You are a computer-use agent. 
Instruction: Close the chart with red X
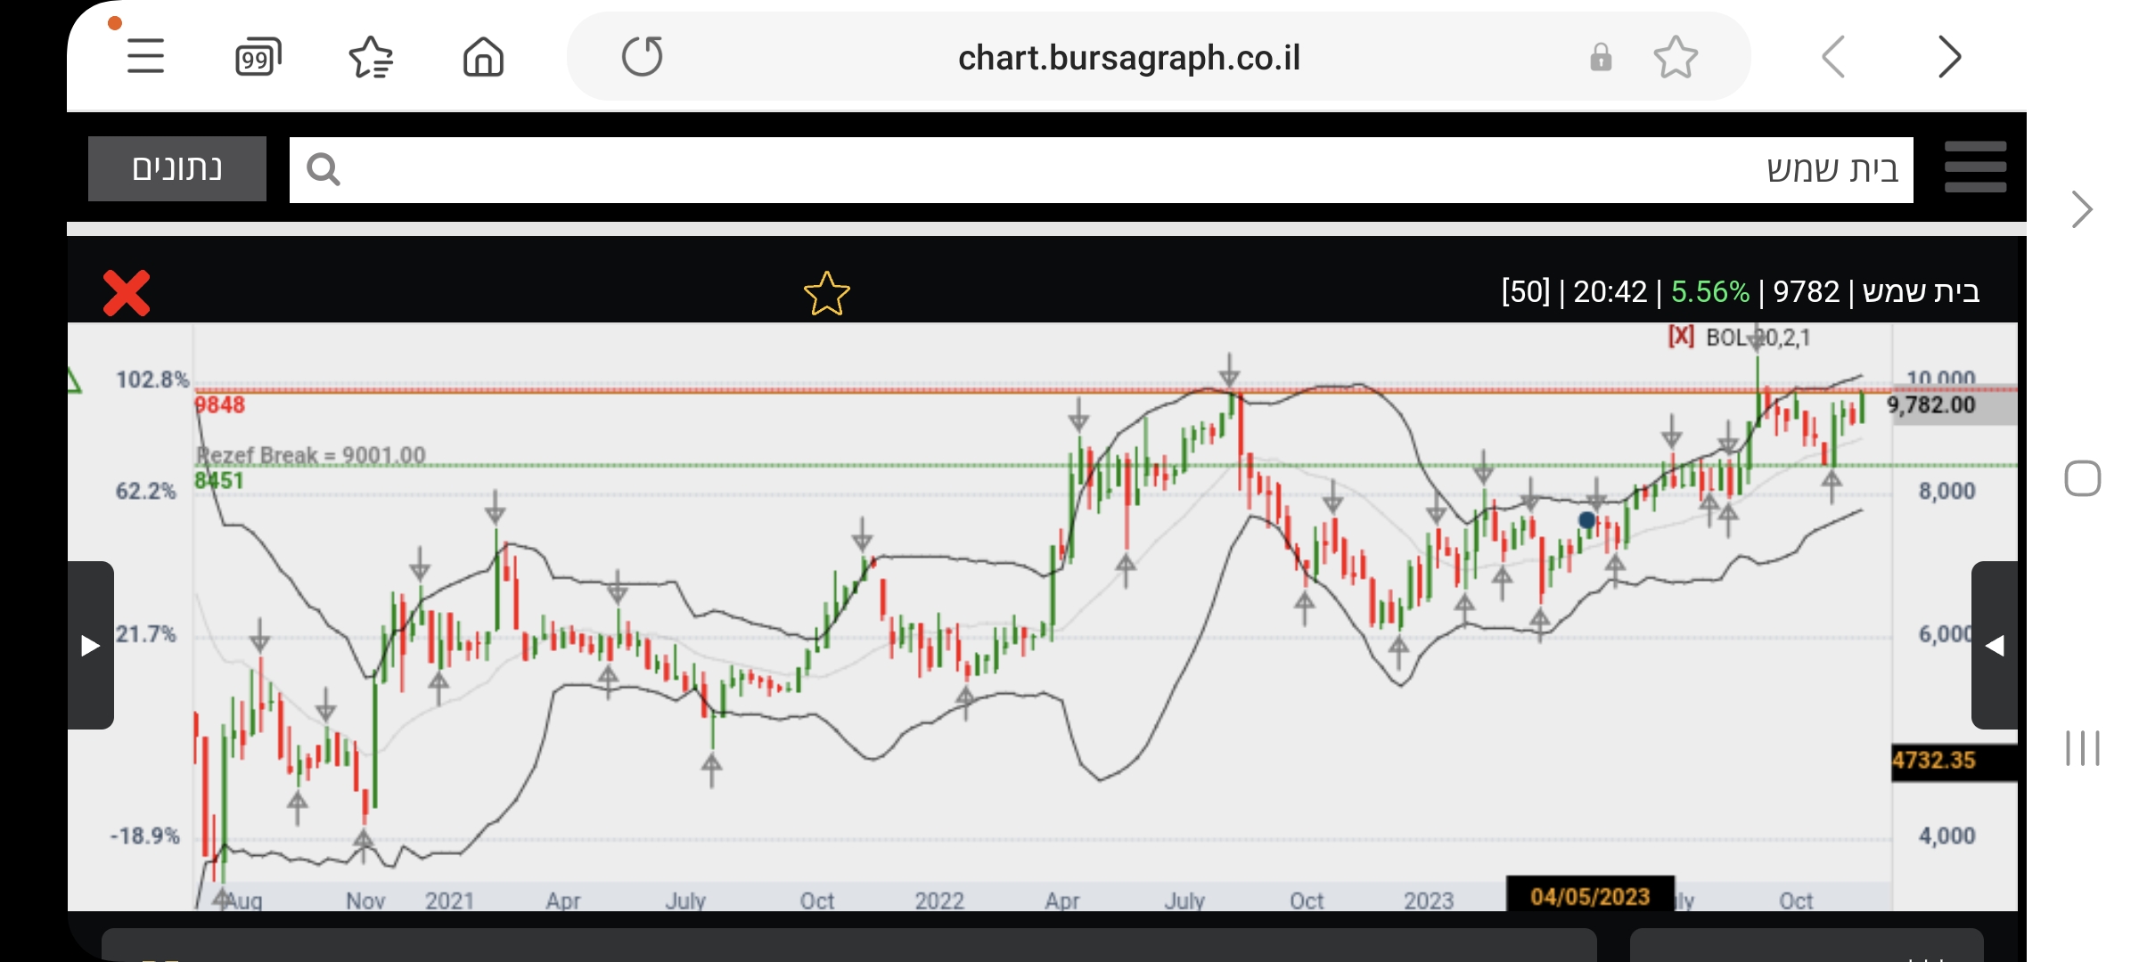[x=127, y=293]
